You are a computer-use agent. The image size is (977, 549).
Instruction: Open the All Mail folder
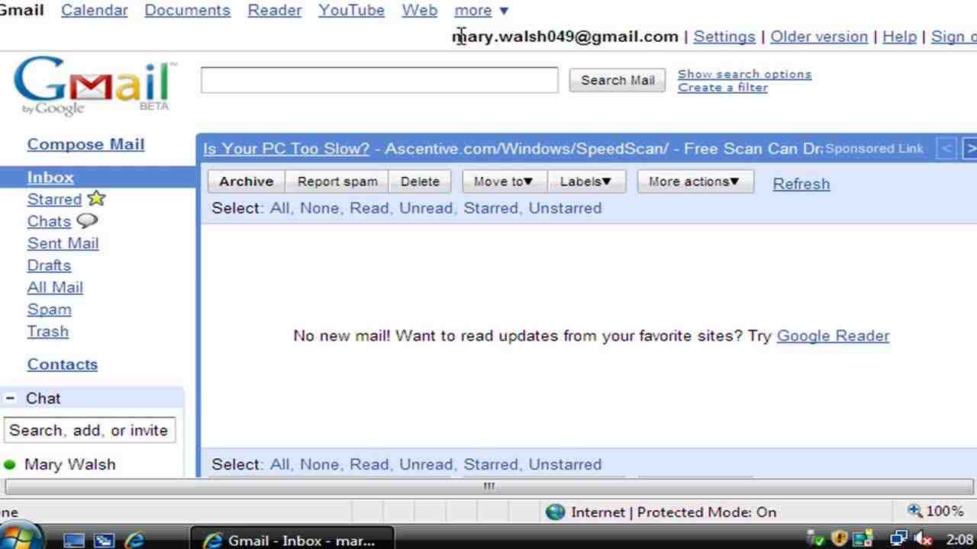(55, 287)
